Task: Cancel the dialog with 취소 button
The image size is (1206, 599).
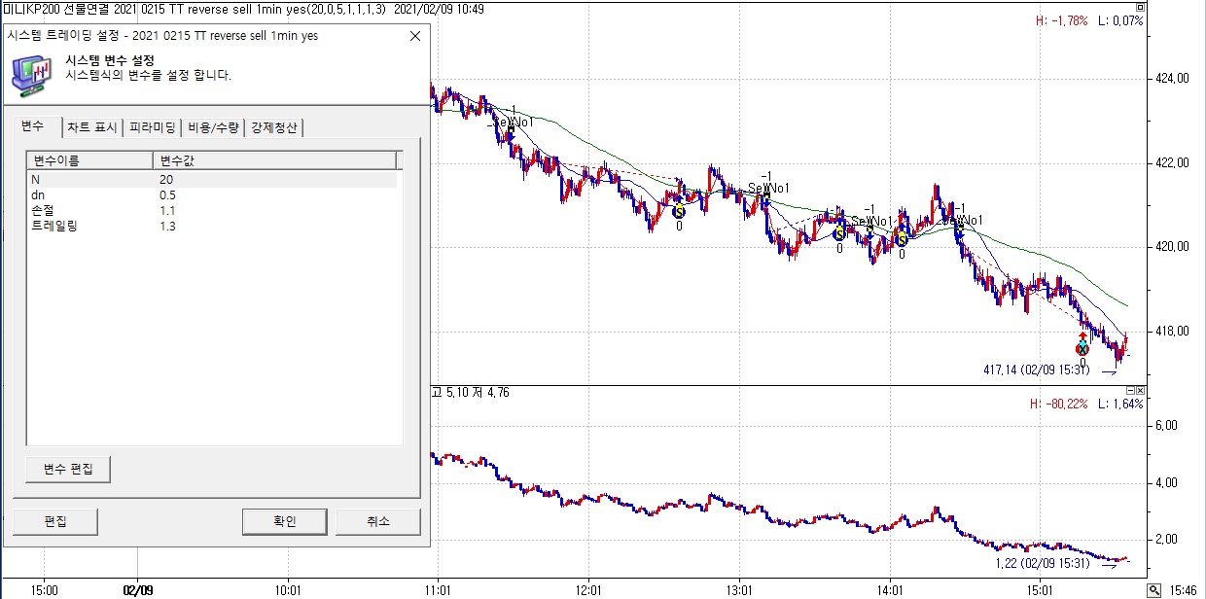Action: pos(377,522)
